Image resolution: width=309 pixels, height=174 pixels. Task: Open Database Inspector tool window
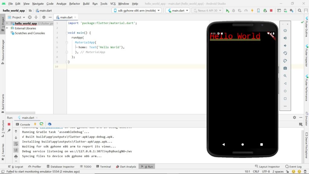(60, 167)
